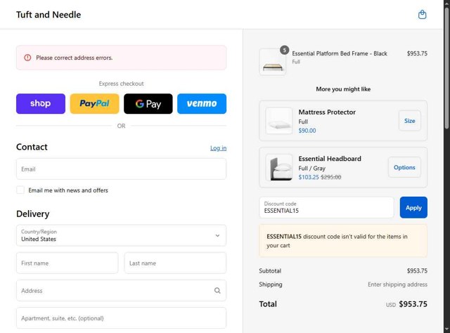Select the Essential Platform Bed Frame - Black name

tap(340, 53)
